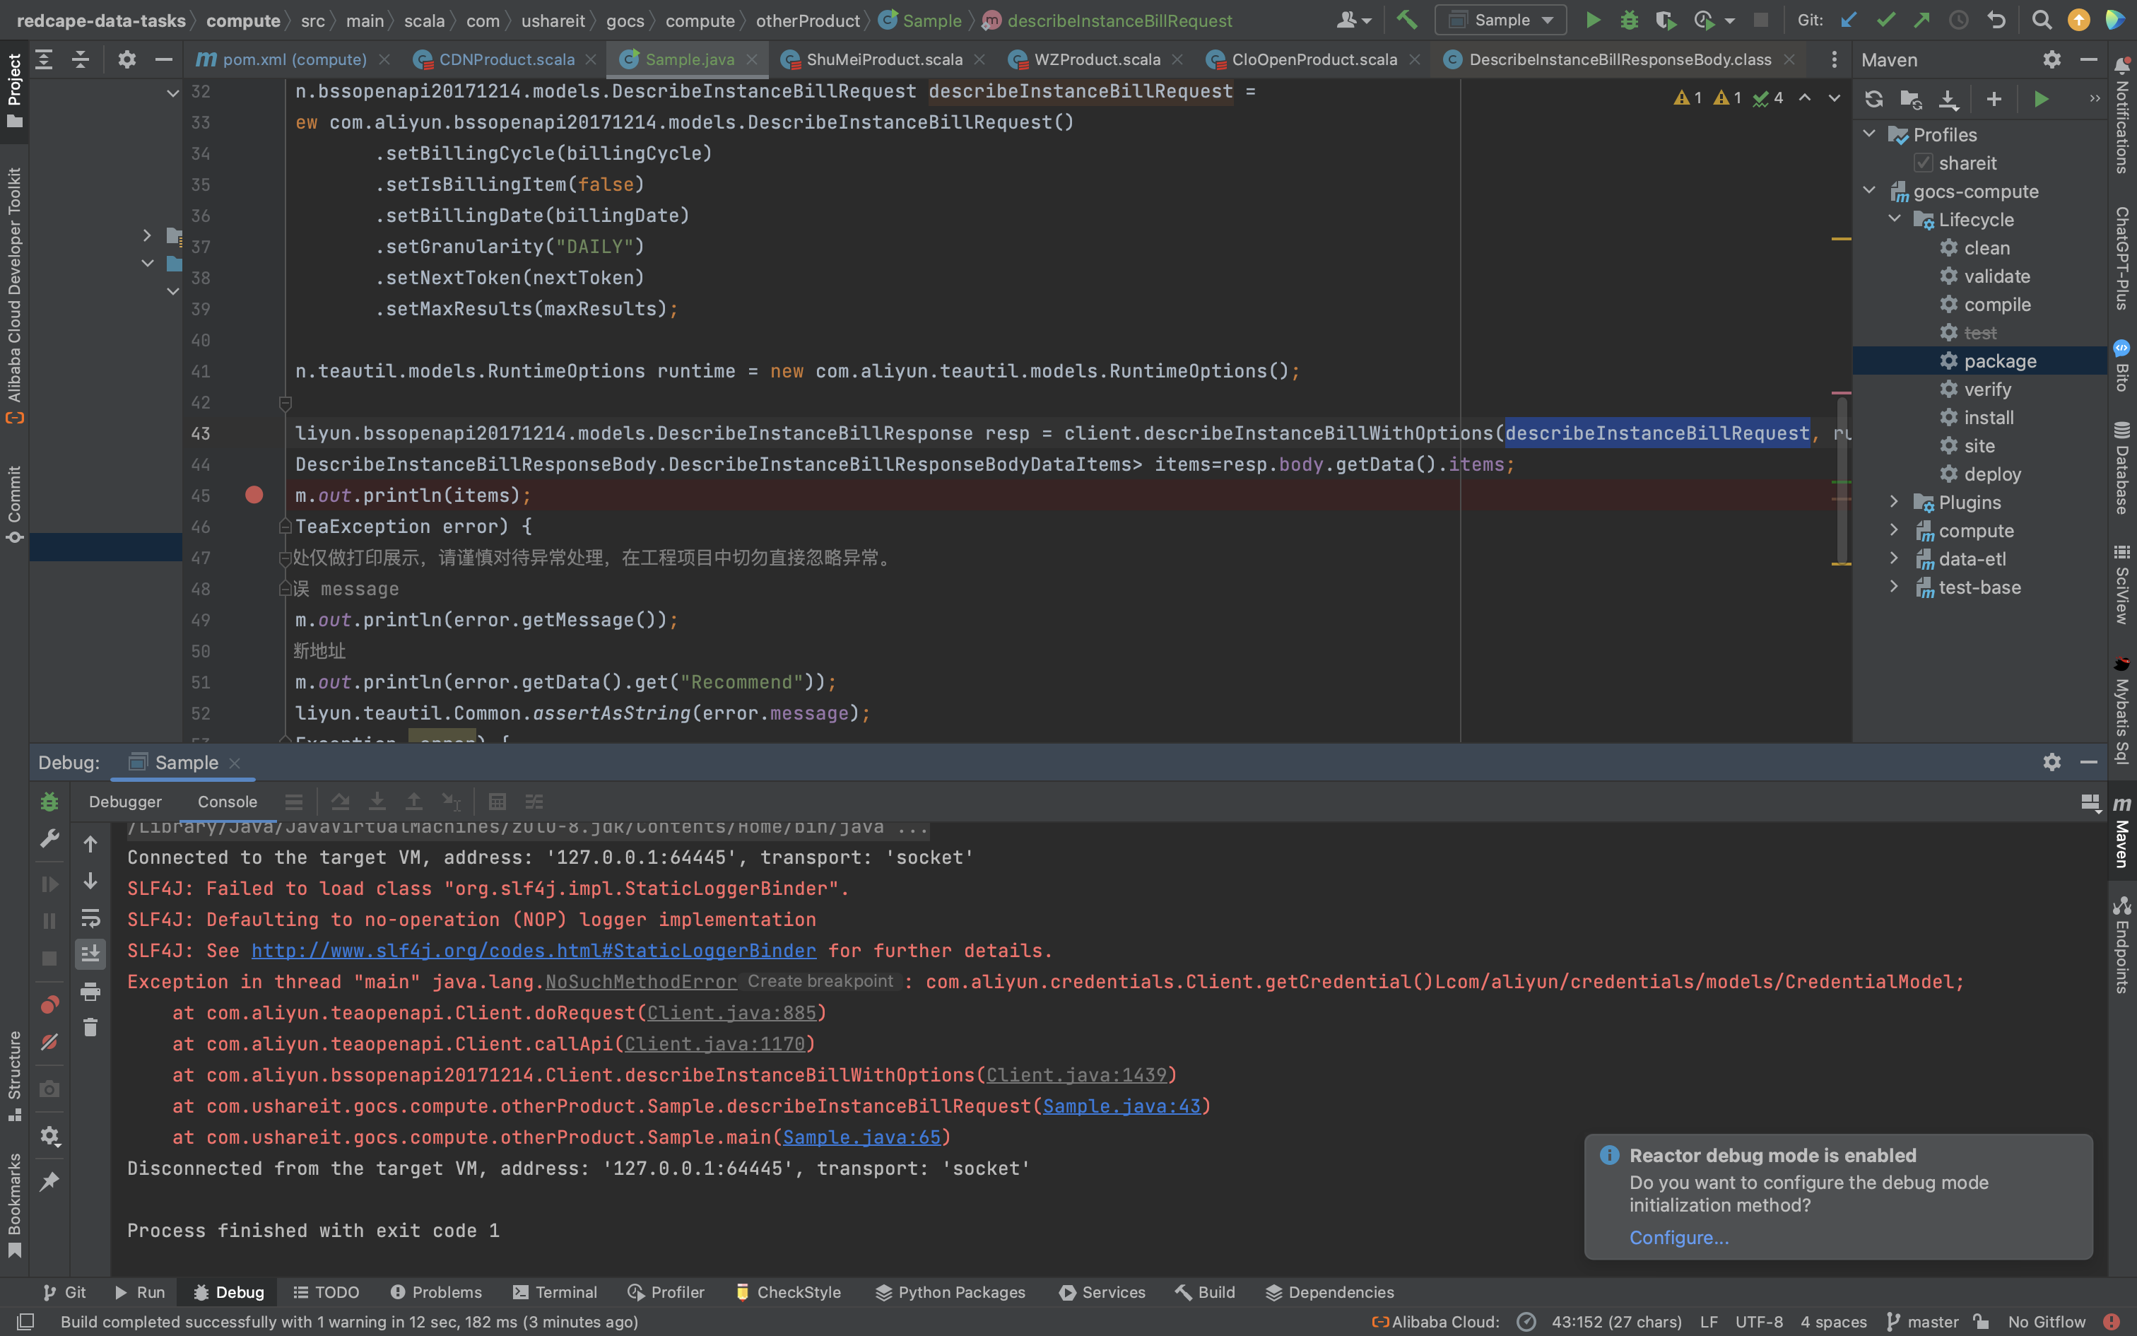
Task: Click the Rerun debug bug icon
Action: (x=49, y=802)
